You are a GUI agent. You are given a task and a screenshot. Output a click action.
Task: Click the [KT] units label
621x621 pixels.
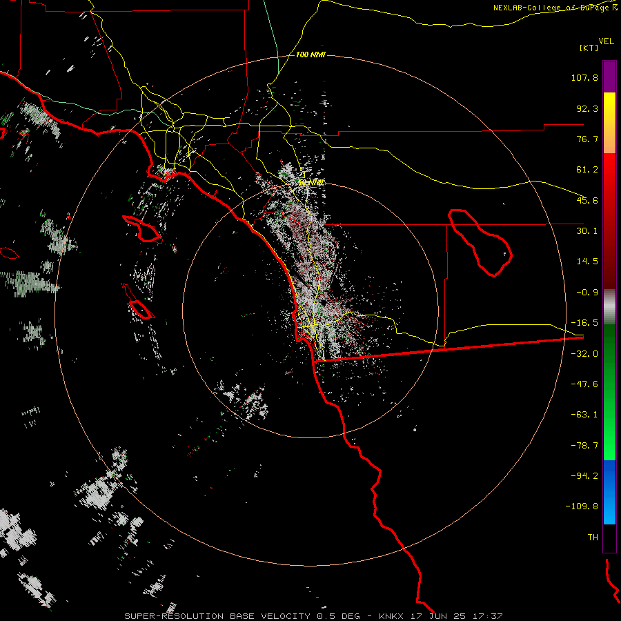(589, 48)
